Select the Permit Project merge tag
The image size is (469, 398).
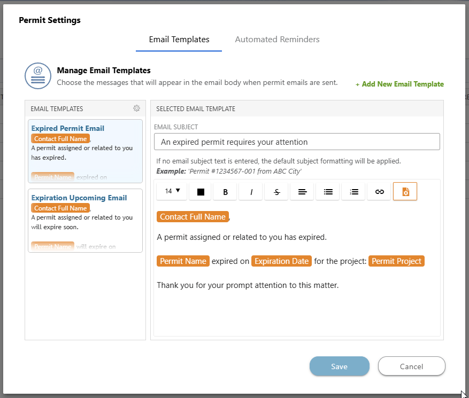pyautogui.click(x=396, y=261)
